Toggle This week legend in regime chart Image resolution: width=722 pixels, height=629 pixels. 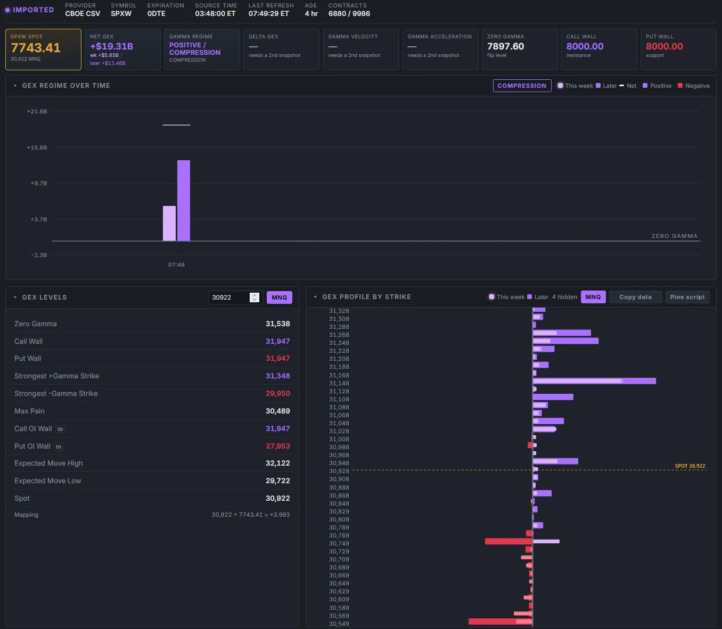click(x=575, y=86)
